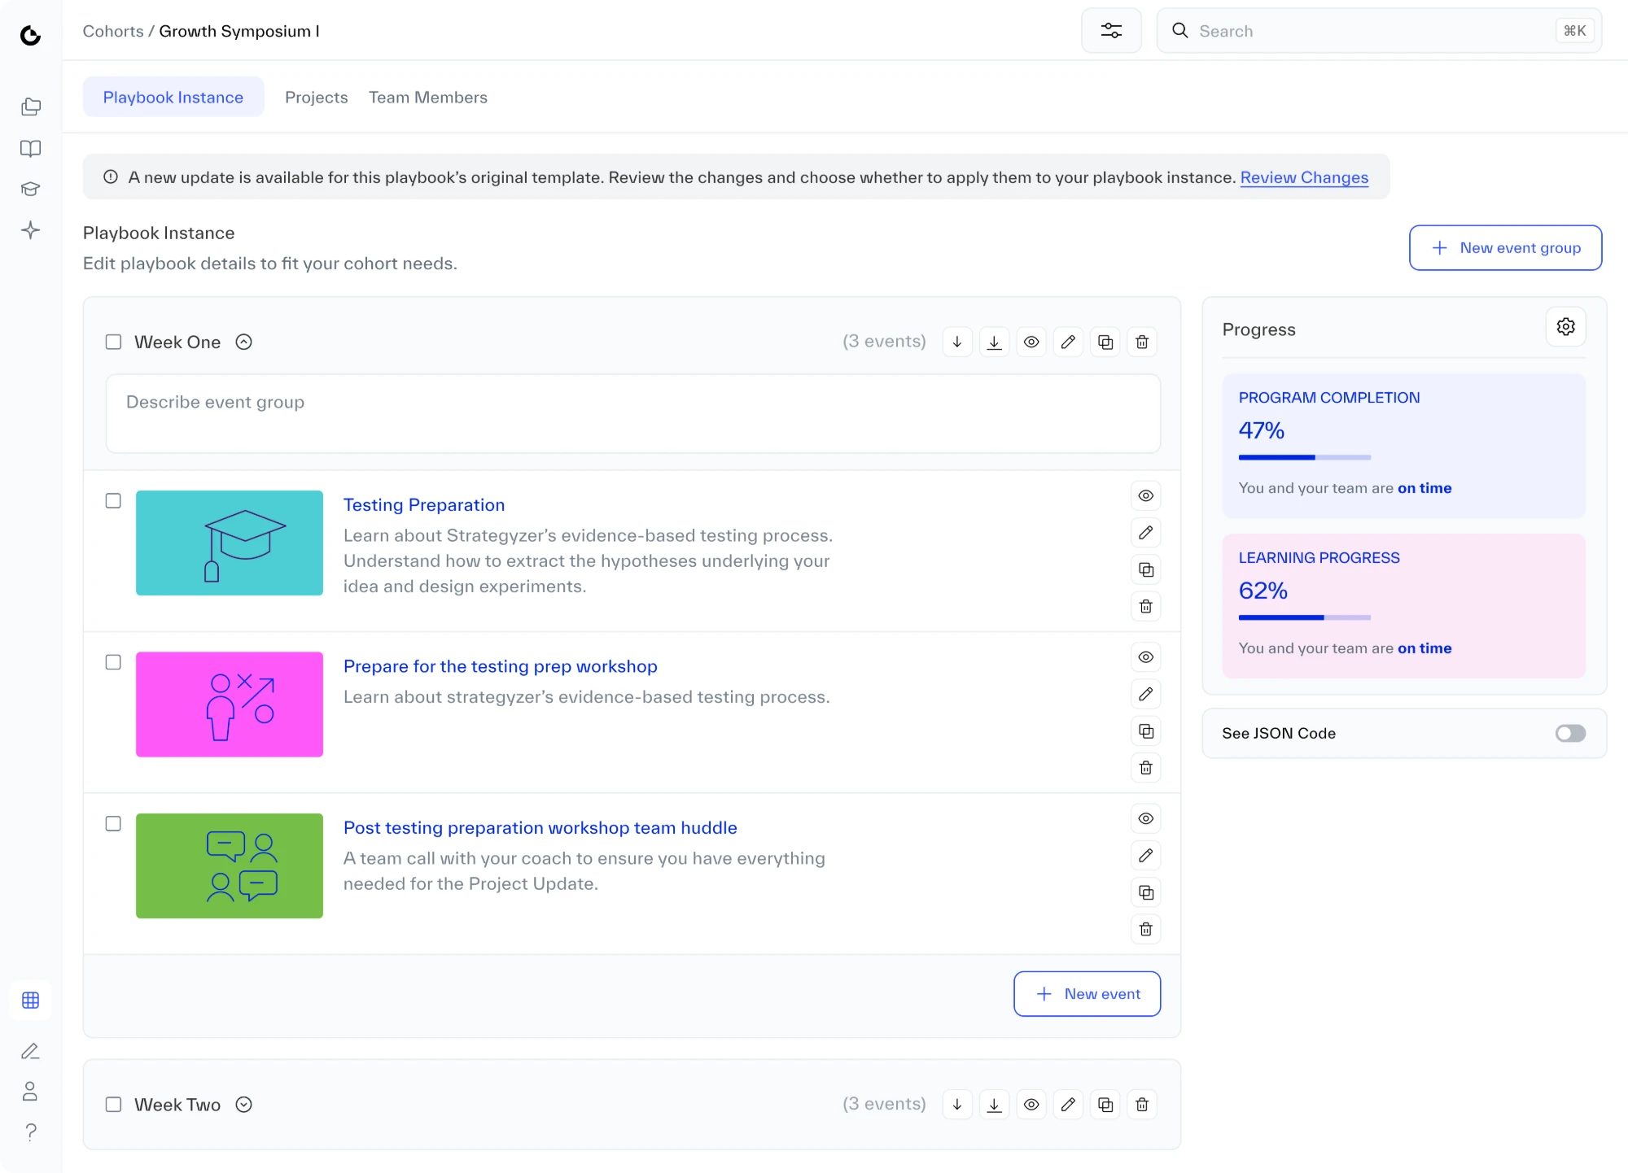
Task: Open Prepare for the testing prep workshop title
Action: coord(500,666)
